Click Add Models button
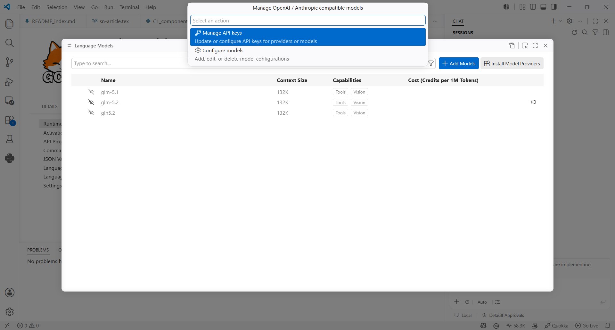Screen dimensions: 615x330 [x=459, y=63]
